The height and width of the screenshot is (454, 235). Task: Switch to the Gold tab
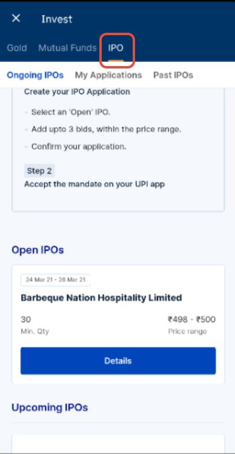[17, 48]
